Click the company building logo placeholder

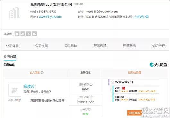click(x=14, y=13)
